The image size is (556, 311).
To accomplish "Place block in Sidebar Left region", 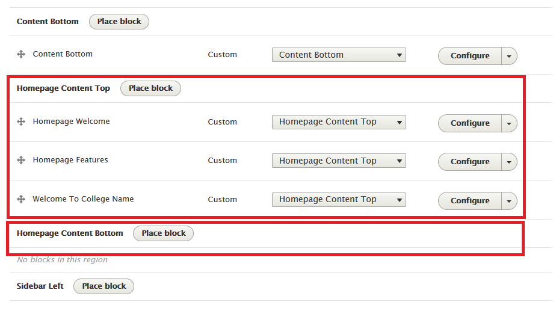I will coord(103,286).
